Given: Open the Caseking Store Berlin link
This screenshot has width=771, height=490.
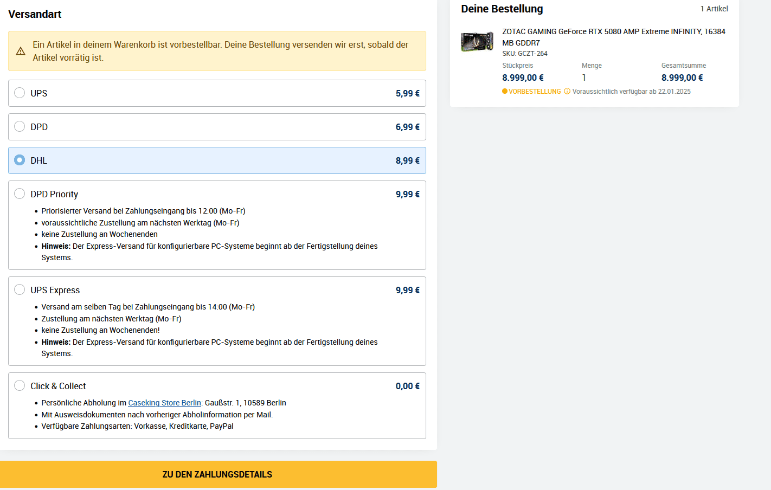Looking at the screenshot, I should 164,403.
